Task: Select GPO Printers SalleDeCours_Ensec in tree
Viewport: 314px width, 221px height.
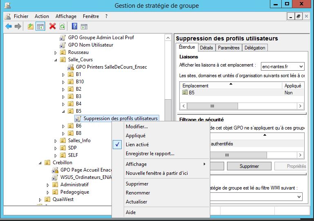Action: (x=111, y=67)
